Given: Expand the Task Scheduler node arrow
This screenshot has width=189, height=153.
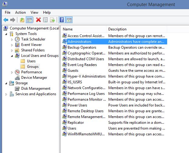Looking at the screenshot, I should coord(12,40).
